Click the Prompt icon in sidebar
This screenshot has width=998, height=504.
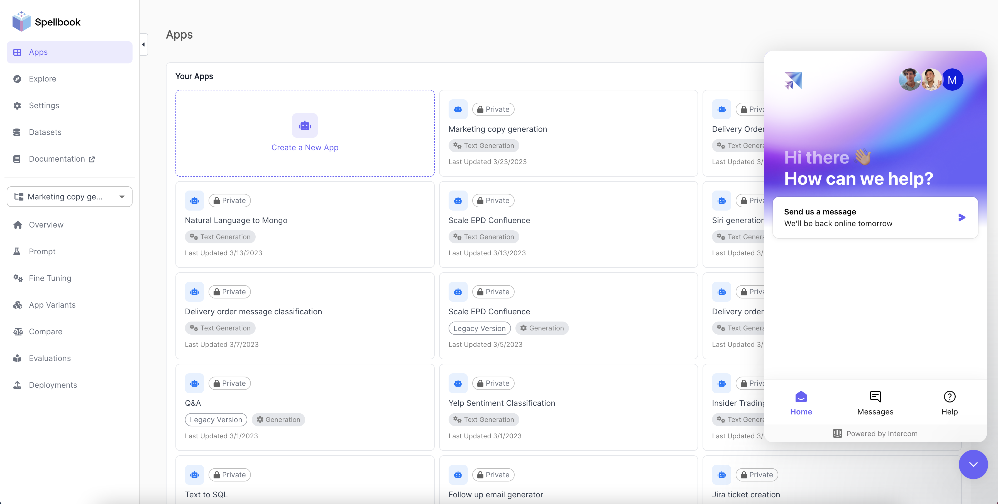[18, 251]
